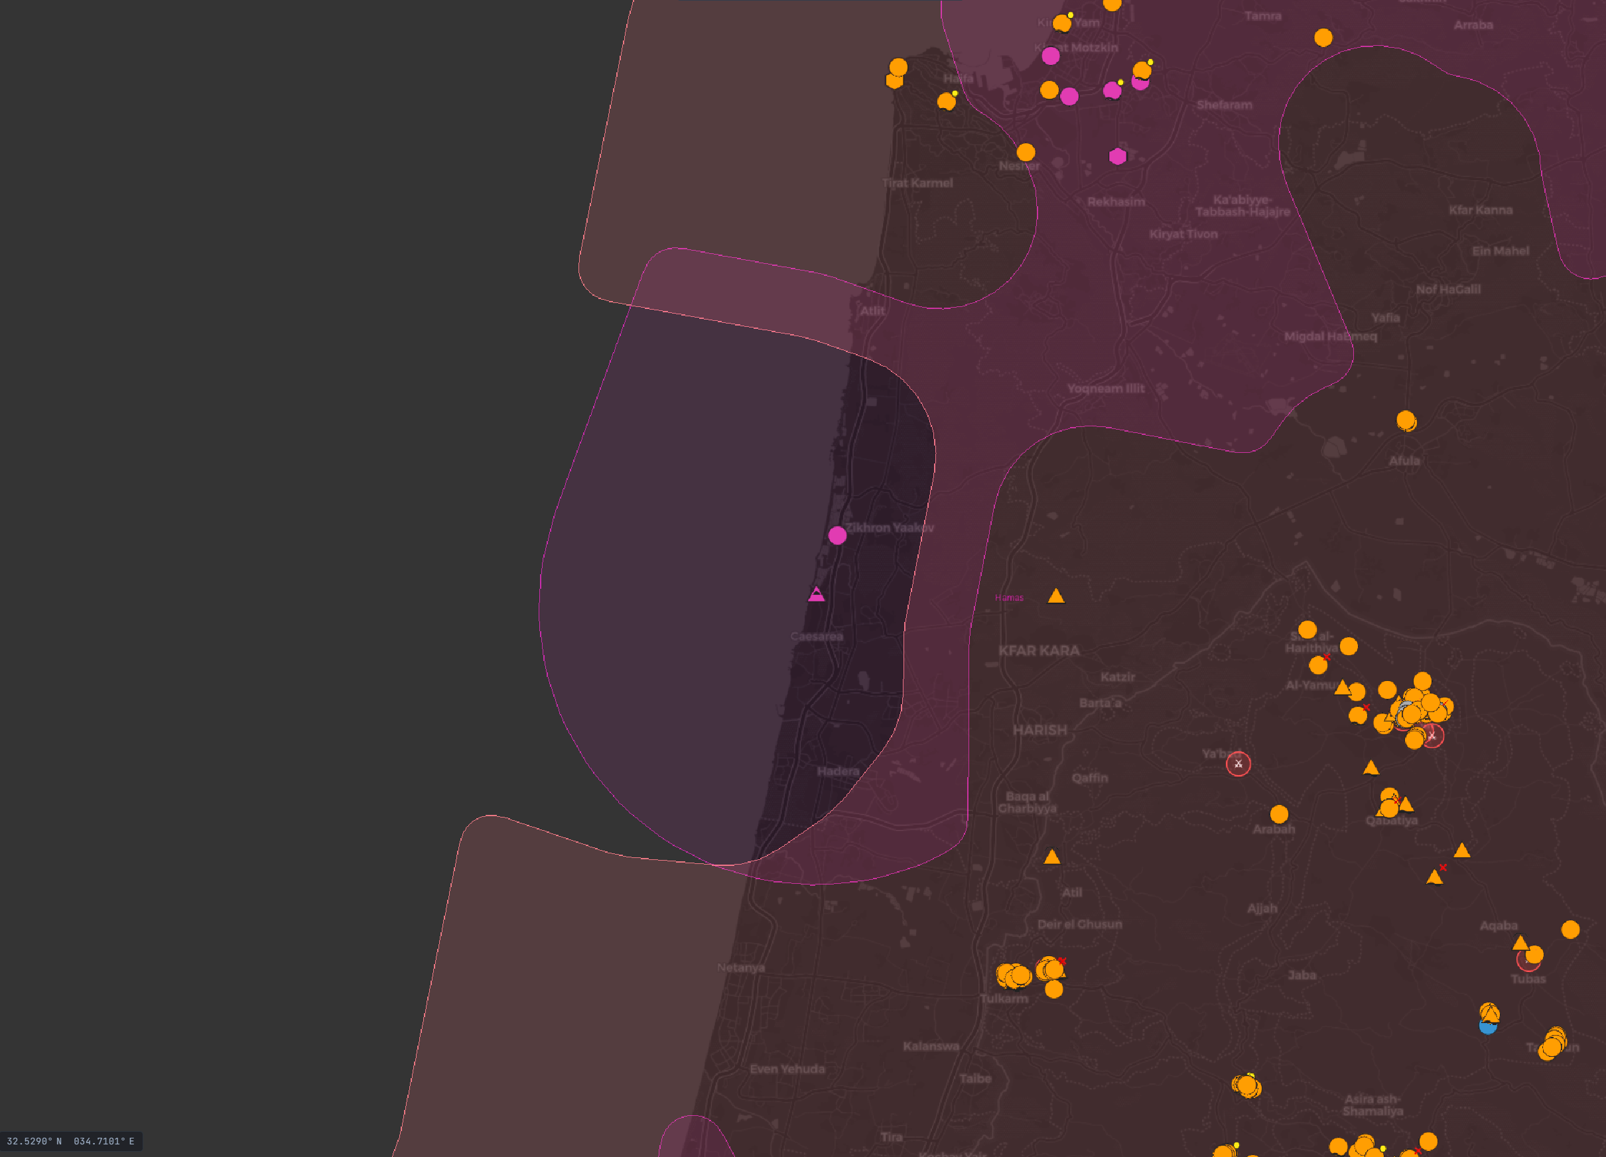Select the orange circle over the Kiryat Yam label
Viewport: 1606px width, 1157px height.
(1061, 23)
